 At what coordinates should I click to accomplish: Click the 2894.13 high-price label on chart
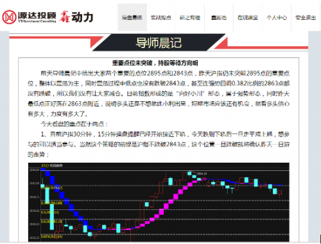pyautogui.click(x=202, y=174)
